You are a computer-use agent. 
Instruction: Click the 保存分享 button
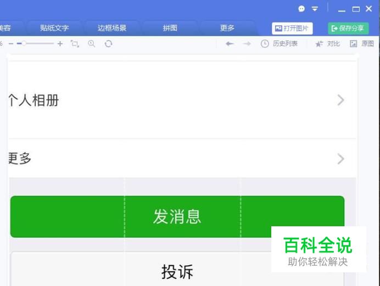[348, 28]
